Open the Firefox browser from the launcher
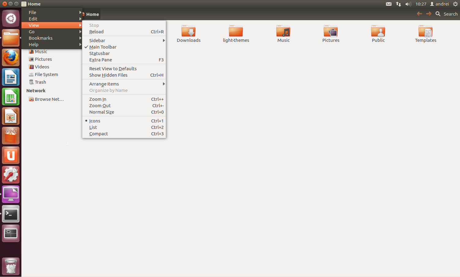Viewport: 460px width, 277px height. coord(11,57)
